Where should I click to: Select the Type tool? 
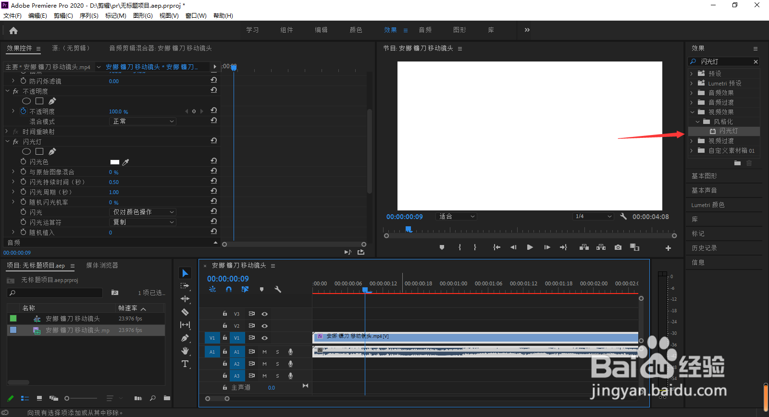tap(185, 364)
